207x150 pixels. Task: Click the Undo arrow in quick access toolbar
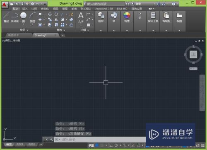click(38, 4)
